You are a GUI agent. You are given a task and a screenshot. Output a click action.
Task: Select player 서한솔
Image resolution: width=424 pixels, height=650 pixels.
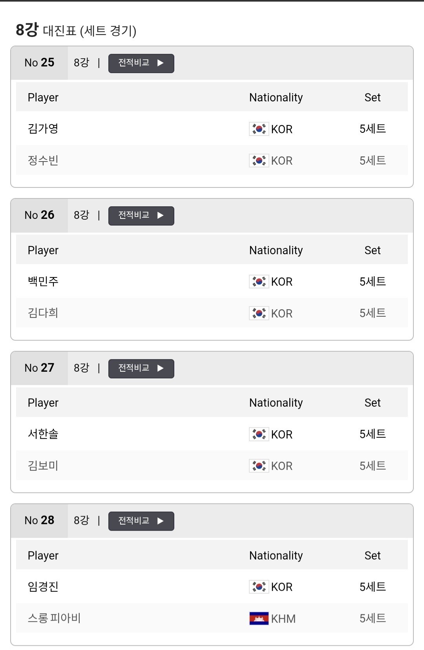(x=43, y=434)
